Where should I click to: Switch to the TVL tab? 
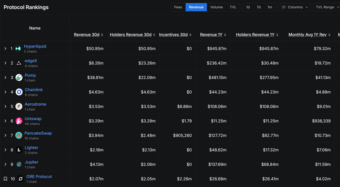click(233, 7)
